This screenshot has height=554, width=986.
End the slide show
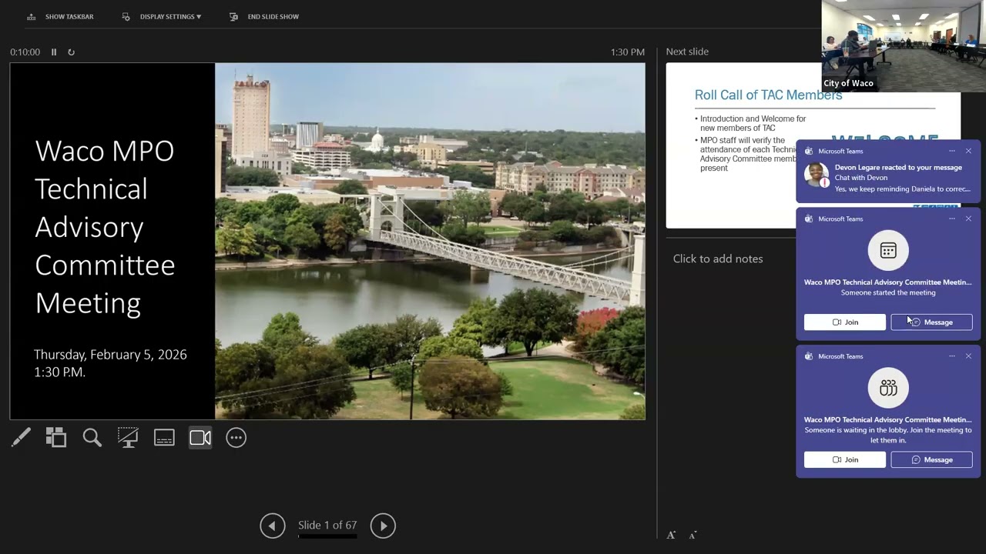click(264, 16)
